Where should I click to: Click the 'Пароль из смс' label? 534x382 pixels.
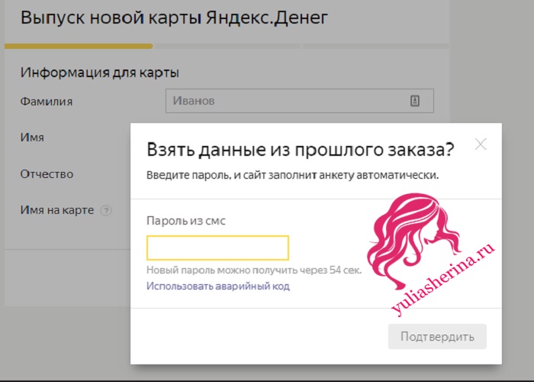tap(186, 221)
